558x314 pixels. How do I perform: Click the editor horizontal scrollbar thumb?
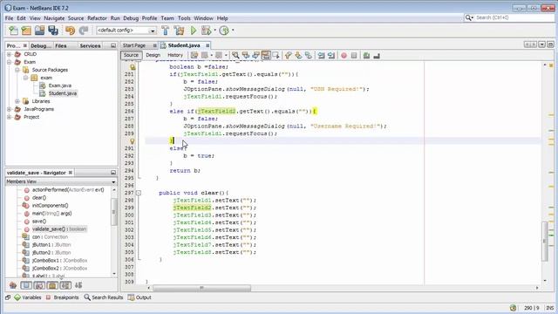tap(201, 288)
